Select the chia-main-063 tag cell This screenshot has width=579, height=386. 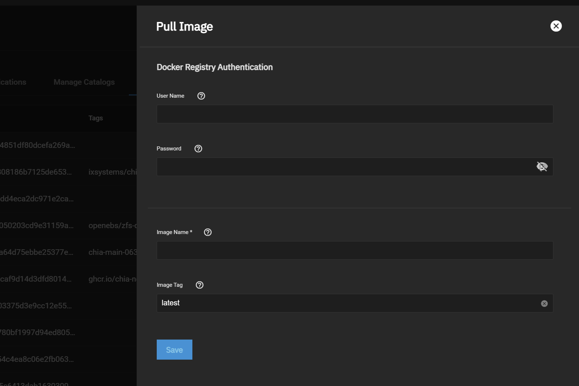click(113, 252)
